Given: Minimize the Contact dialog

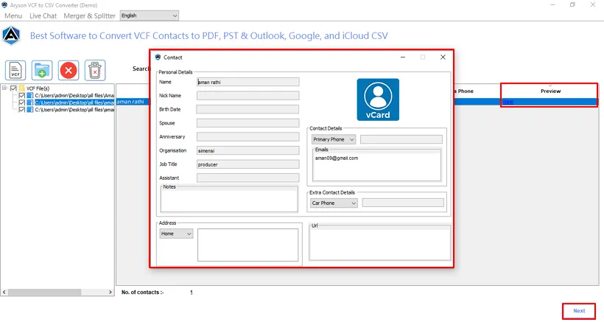Looking at the screenshot, I should tap(402, 57).
